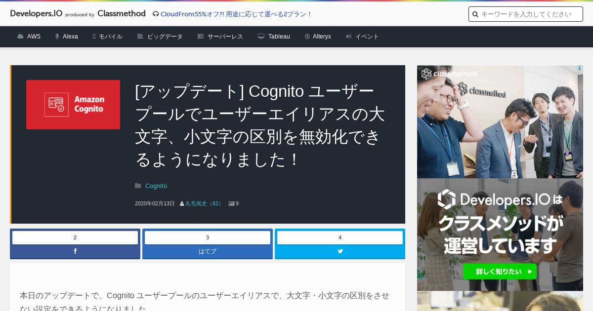Open the Cognito category link
This screenshot has height=311, width=593.
tap(156, 186)
